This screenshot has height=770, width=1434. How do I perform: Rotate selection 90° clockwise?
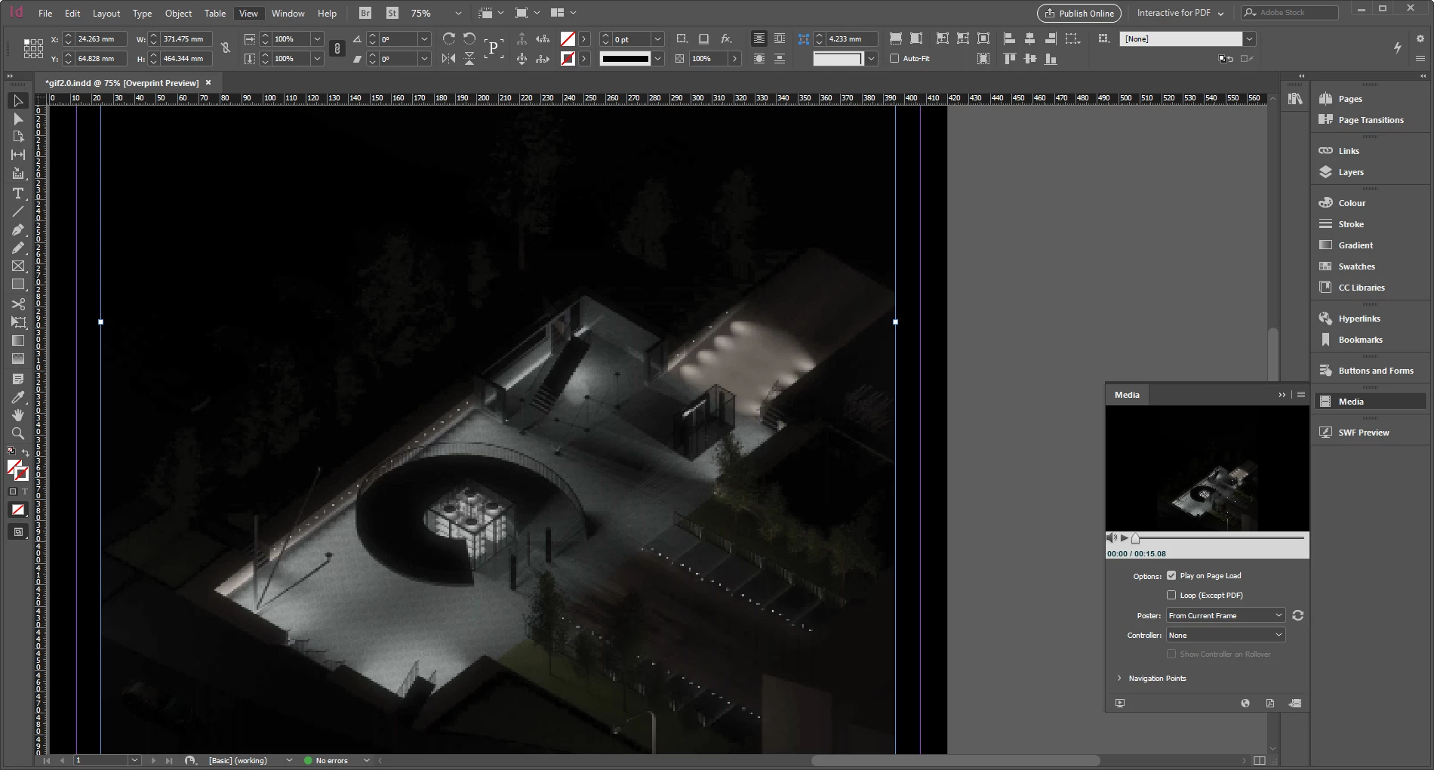click(x=448, y=38)
